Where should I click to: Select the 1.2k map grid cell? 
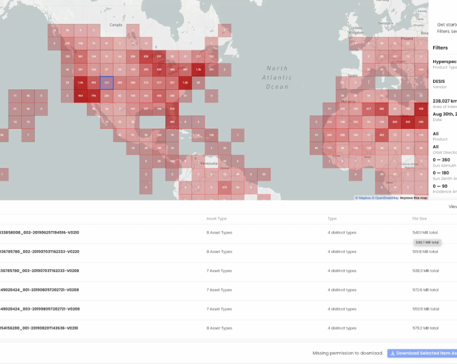coord(185,83)
